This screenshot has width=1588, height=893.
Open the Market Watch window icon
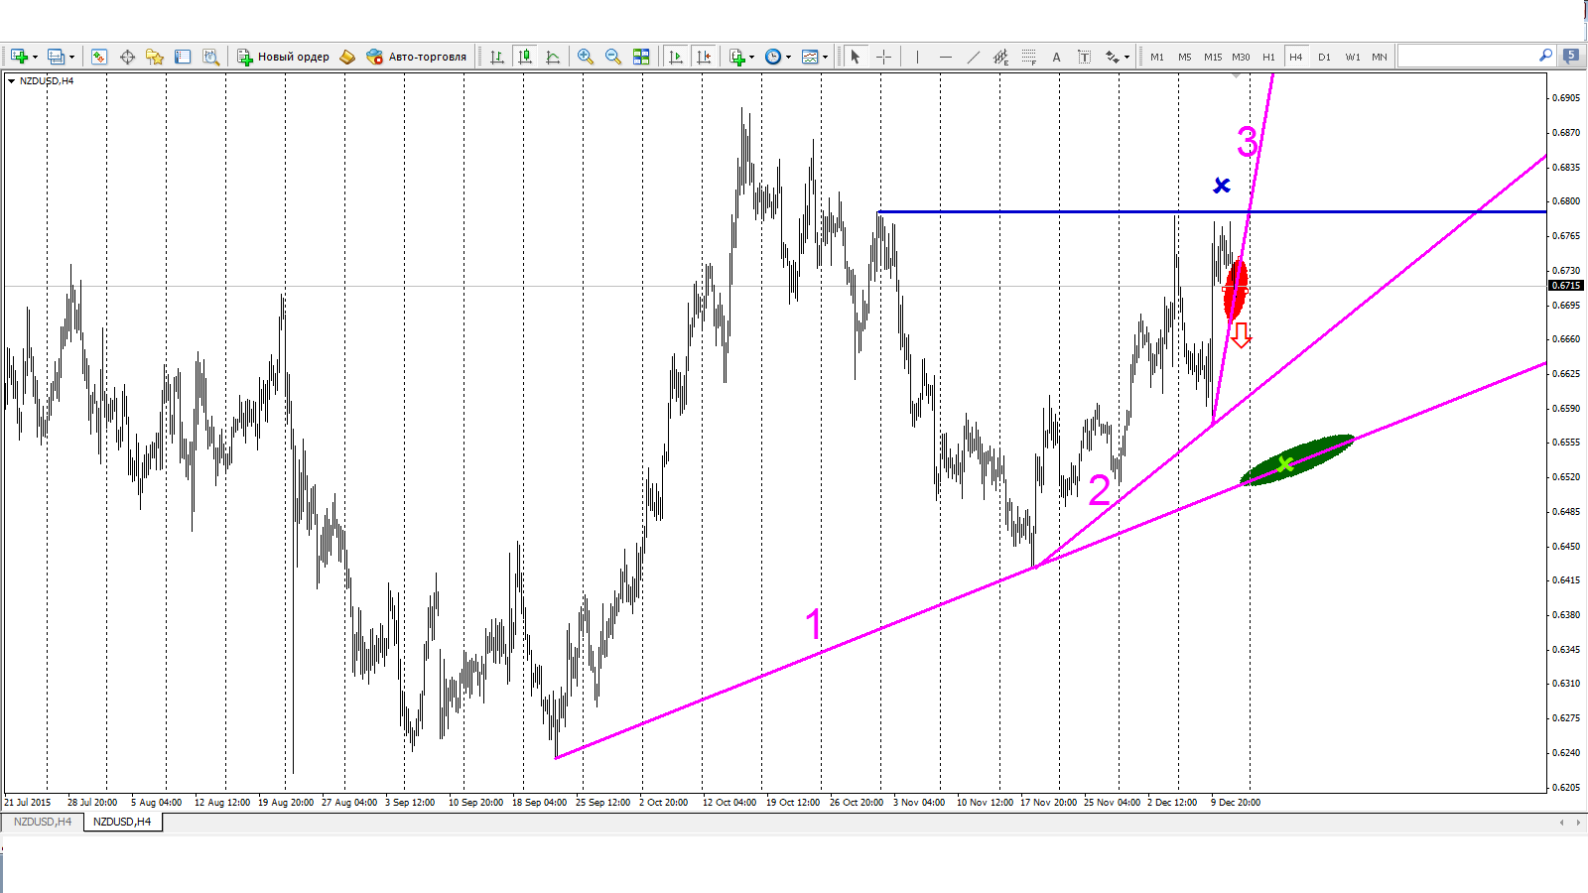[x=99, y=57]
